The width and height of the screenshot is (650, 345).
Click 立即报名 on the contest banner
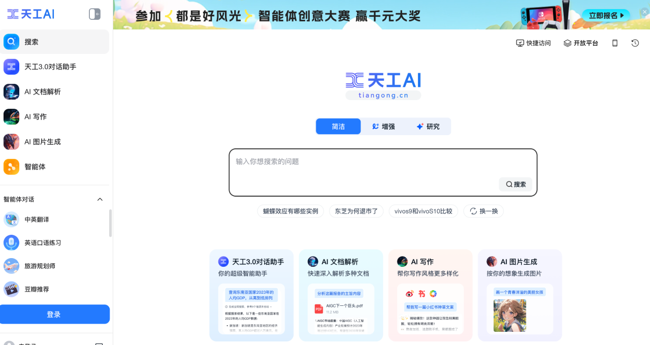[x=606, y=15]
